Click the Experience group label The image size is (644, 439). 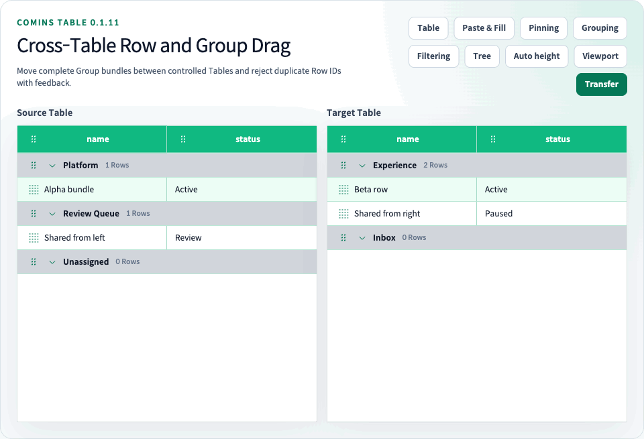point(394,166)
